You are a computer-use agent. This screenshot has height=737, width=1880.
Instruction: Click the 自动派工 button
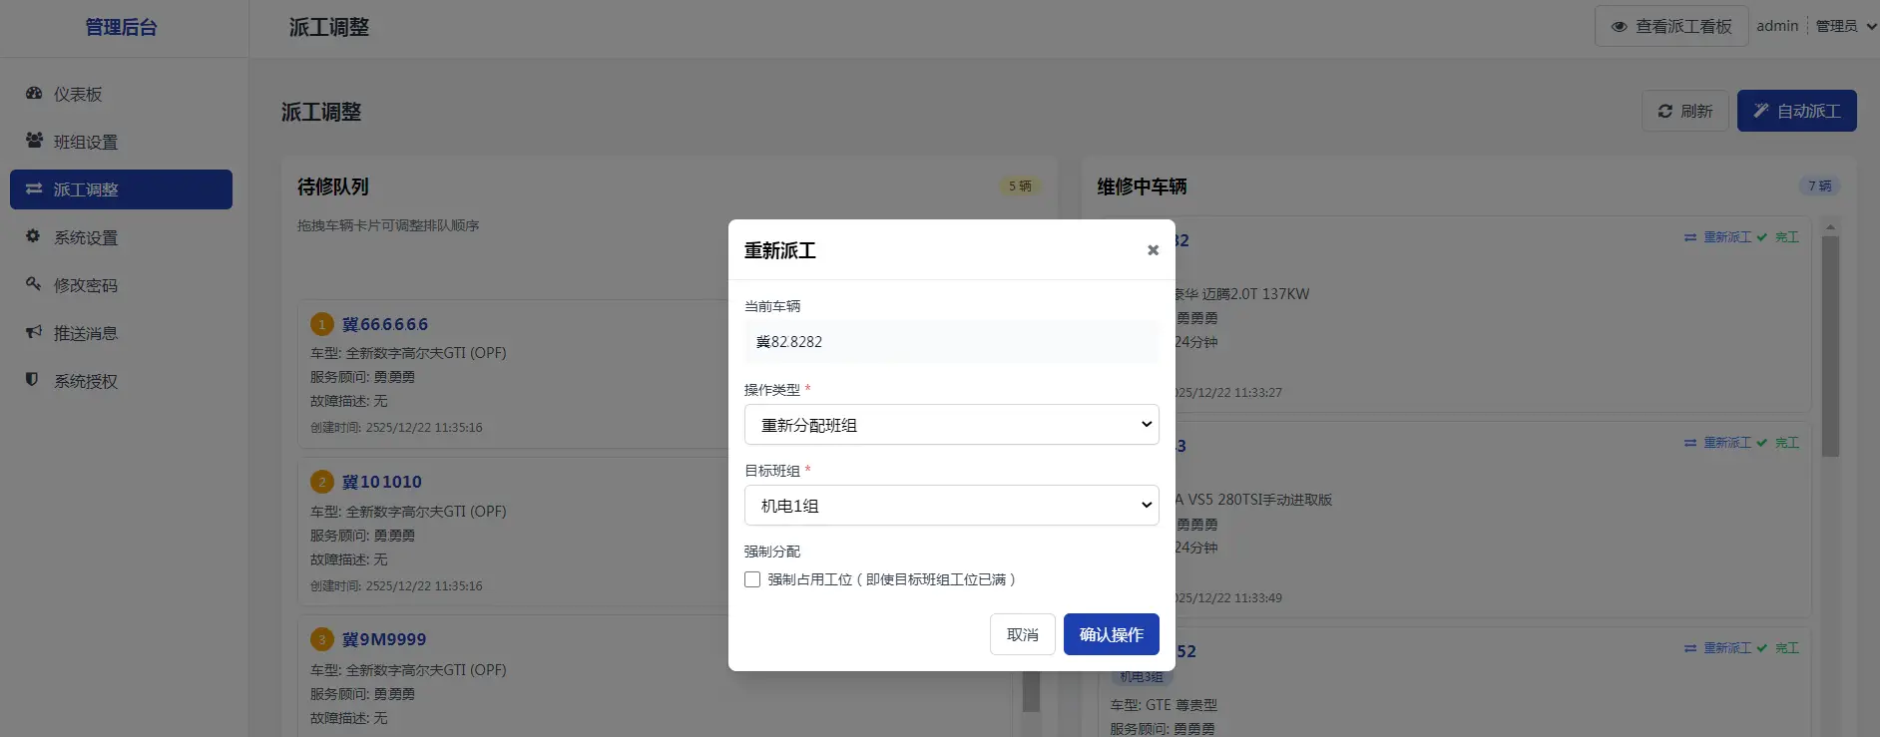click(x=1796, y=111)
